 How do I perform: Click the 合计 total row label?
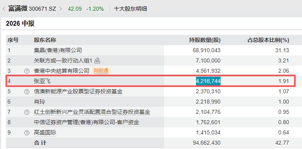click(x=40, y=143)
